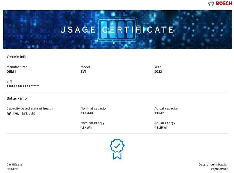The height and width of the screenshot is (173, 234).
Task: Select the Battery info heading
Action: [17, 98]
